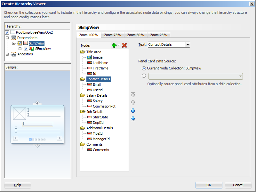
Task: Click the FirstName attribute icon
Action: point(90,68)
